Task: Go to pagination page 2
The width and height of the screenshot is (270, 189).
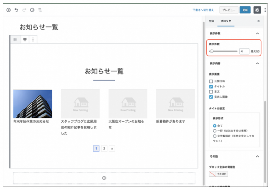Action: [104, 149]
